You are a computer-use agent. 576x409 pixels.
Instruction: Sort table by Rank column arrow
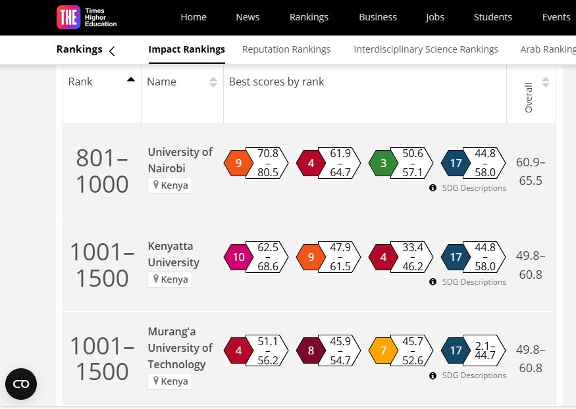(131, 80)
